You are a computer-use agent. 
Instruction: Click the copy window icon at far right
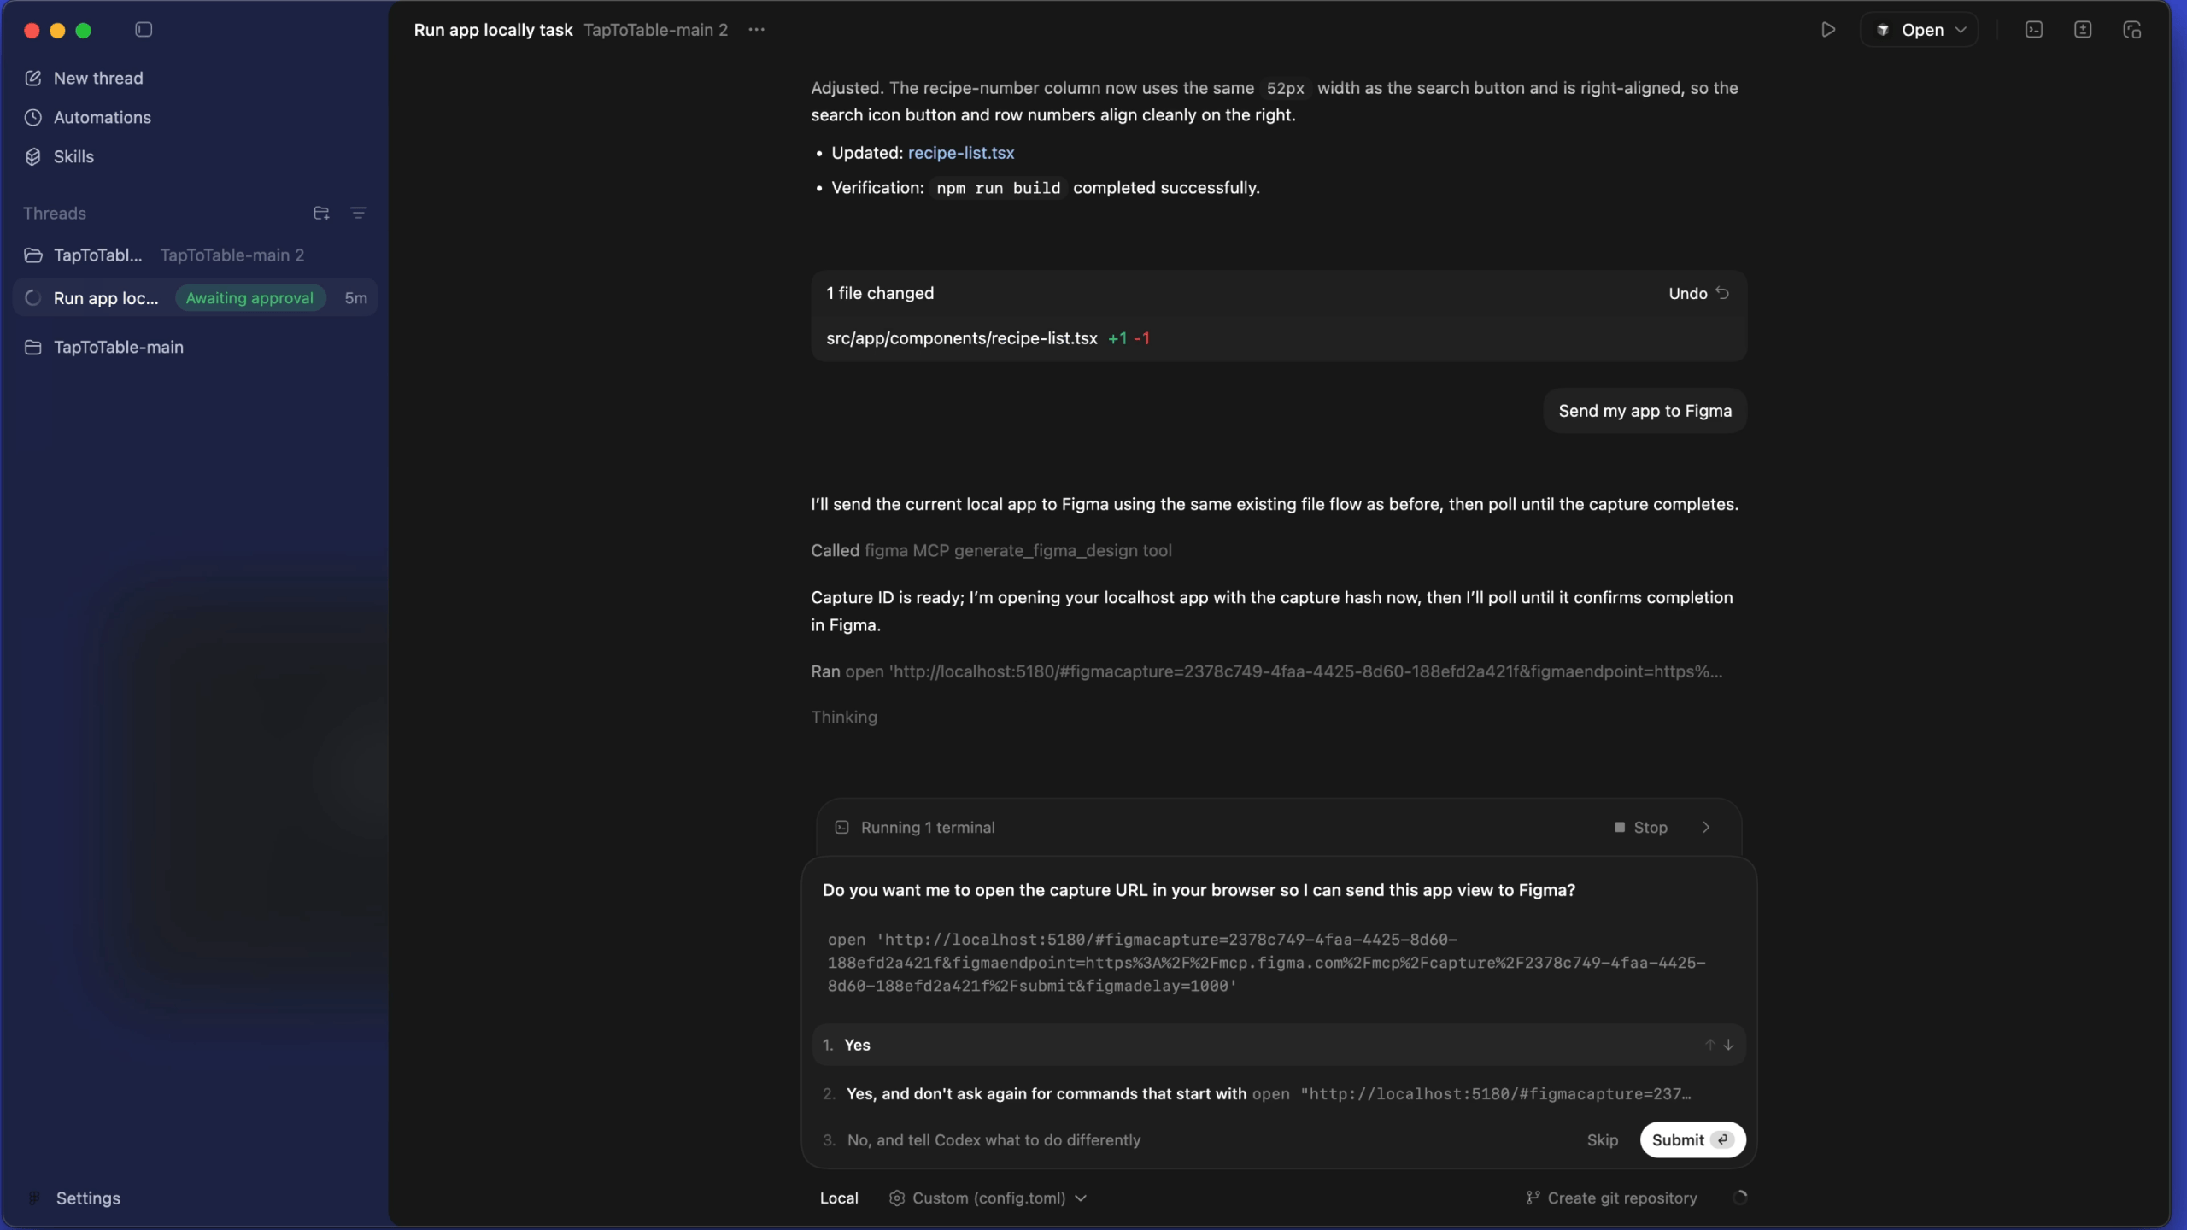[2132, 30]
